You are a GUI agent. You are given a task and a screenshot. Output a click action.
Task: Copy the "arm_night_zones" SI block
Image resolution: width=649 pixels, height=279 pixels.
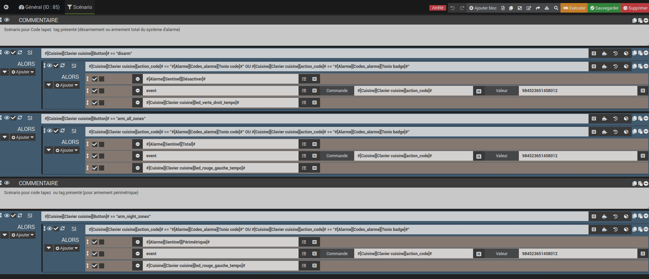click(x=635, y=216)
